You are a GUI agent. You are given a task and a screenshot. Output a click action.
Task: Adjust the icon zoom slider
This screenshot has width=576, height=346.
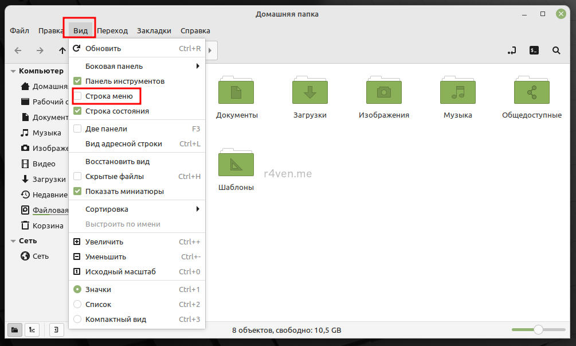pyautogui.click(x=538, y=329)
